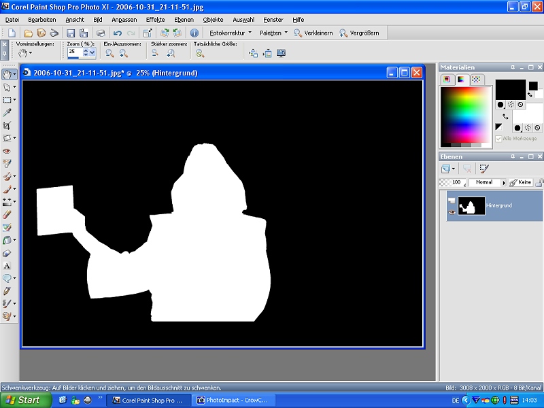This screenshot has height=408, width=544.
Task: Open the Normal blend mode dropdown
Action: (488, 182)
